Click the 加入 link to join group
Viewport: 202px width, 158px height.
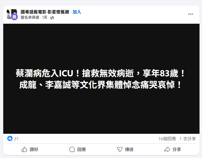coord(77,12)
